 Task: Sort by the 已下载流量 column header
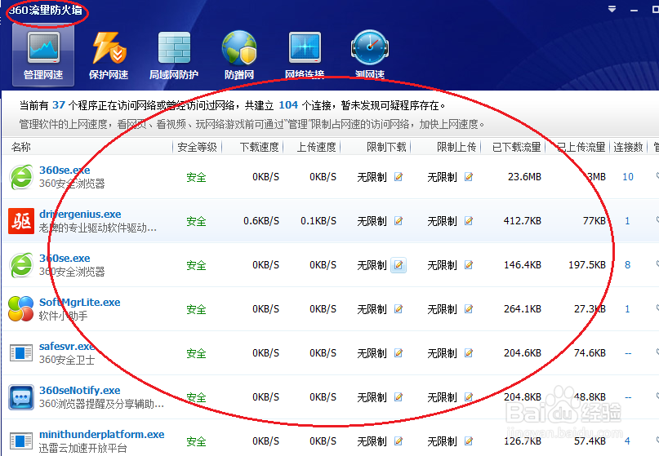517,147
